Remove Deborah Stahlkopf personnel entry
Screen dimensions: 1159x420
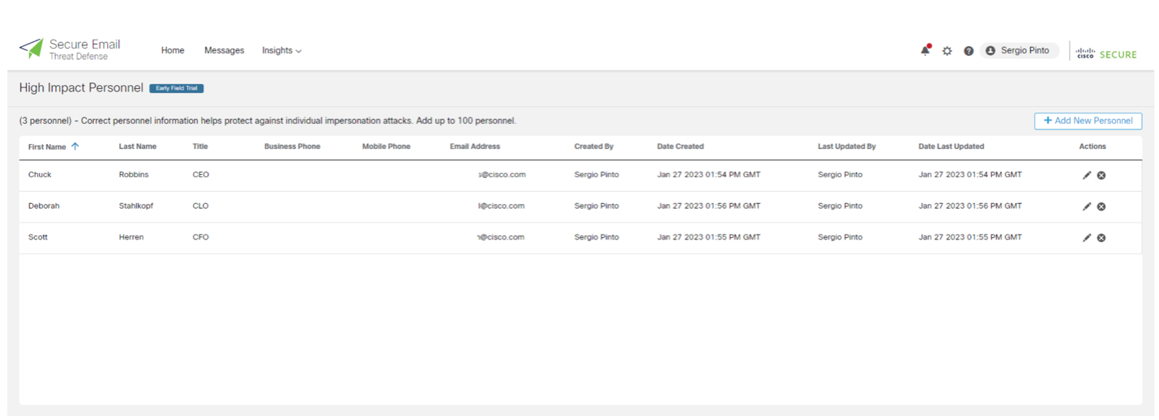tap(1101, 206)
